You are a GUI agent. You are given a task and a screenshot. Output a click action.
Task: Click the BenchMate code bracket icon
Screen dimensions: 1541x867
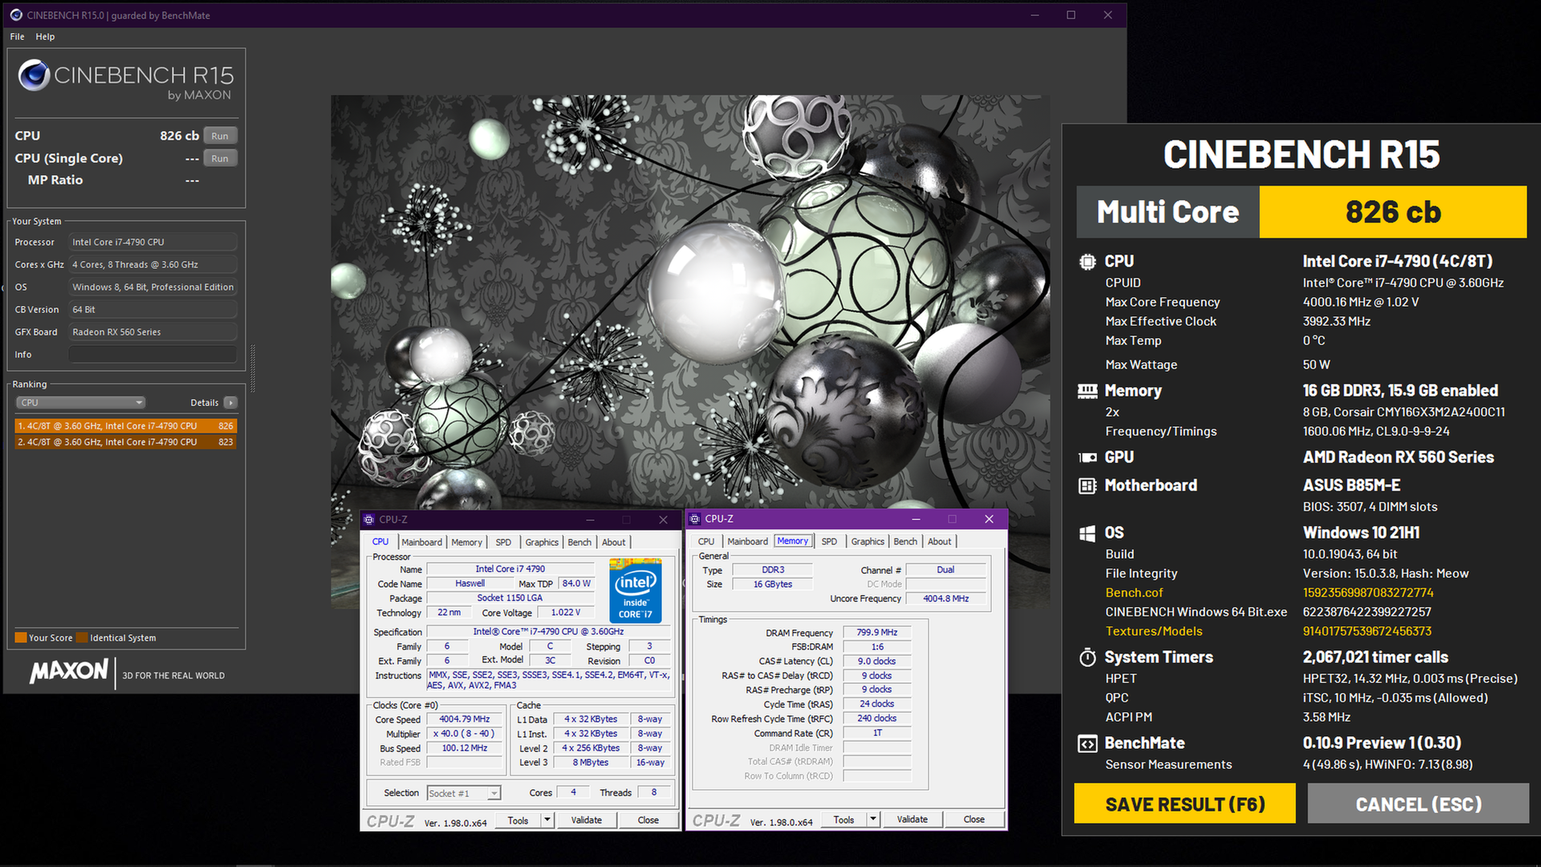point(1087,743)
